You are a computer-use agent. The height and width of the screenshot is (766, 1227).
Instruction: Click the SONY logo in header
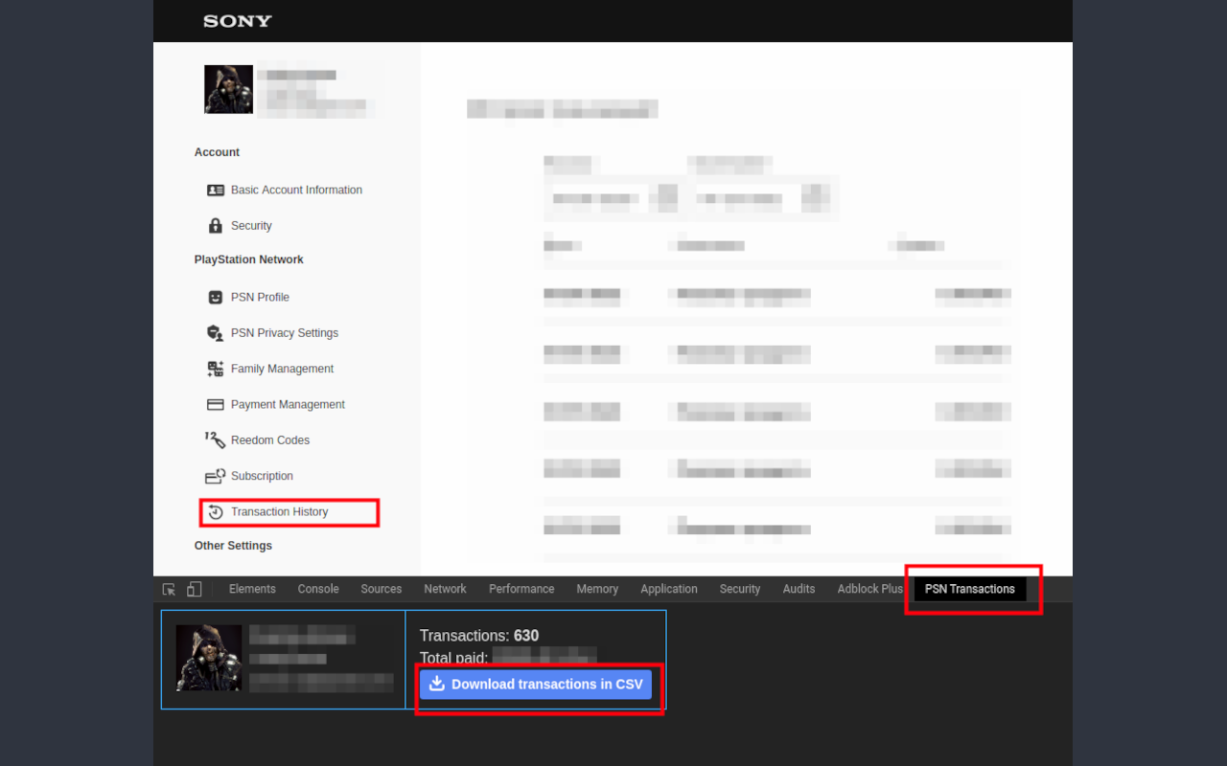pyautogui.click(x=238, y=21)
